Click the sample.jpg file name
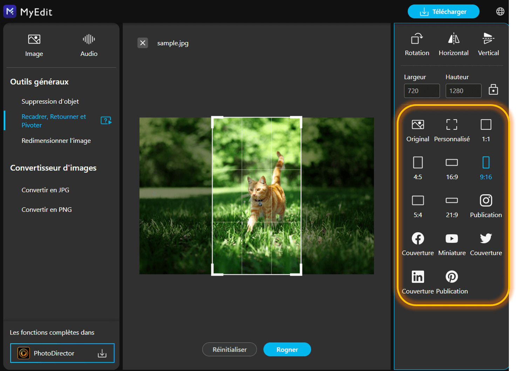 tap(173, 43)
